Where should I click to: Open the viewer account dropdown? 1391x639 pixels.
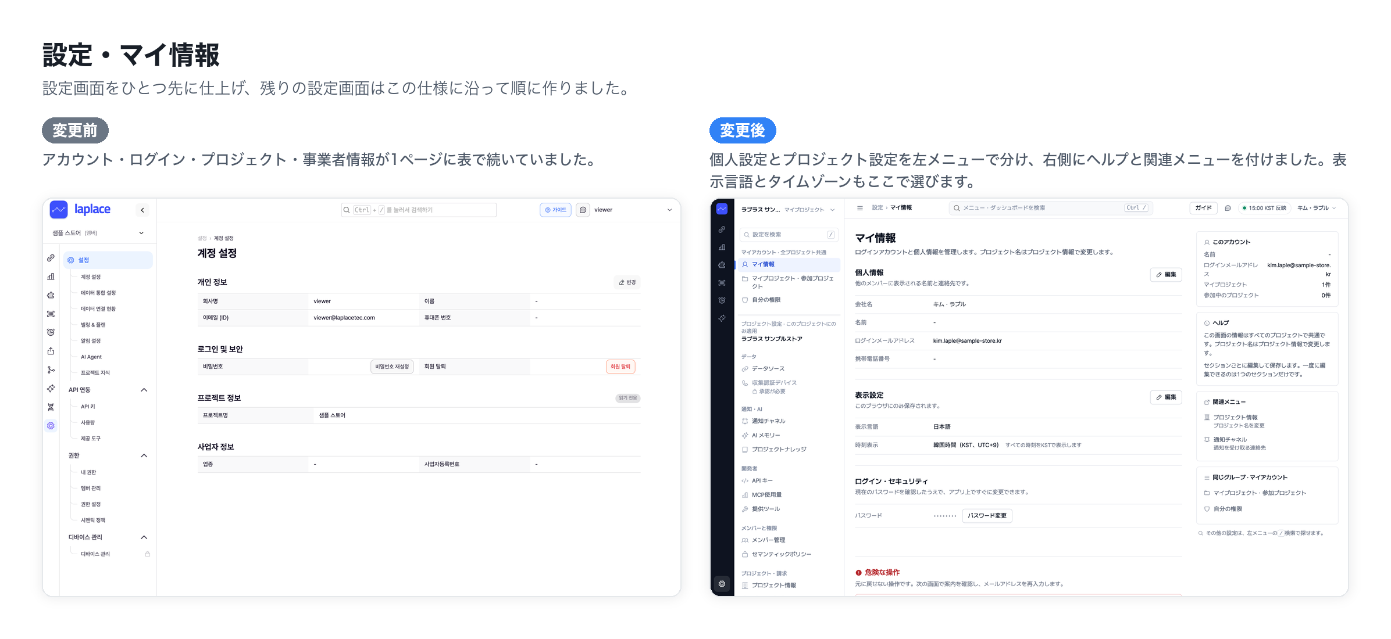point(633,210)
